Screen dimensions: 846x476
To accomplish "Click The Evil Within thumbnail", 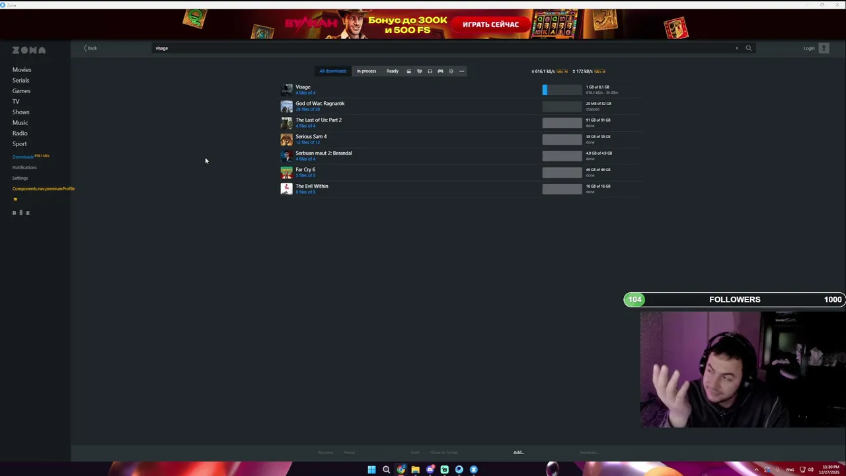I will [286, 189].
